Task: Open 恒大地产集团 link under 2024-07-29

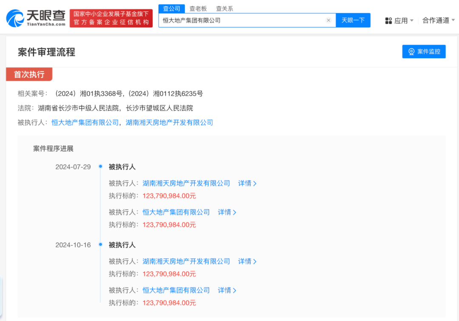Action: click(176, 212)
